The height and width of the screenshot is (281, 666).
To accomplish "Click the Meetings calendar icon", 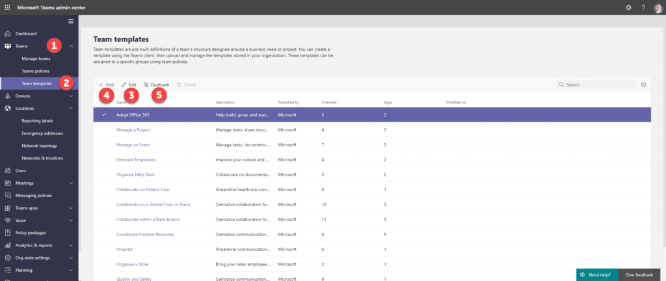I will pyautogui.click(x=8, y=183).
